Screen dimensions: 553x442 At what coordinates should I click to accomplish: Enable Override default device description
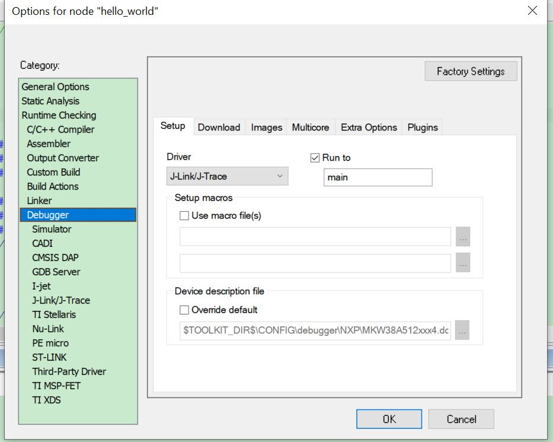184,310
